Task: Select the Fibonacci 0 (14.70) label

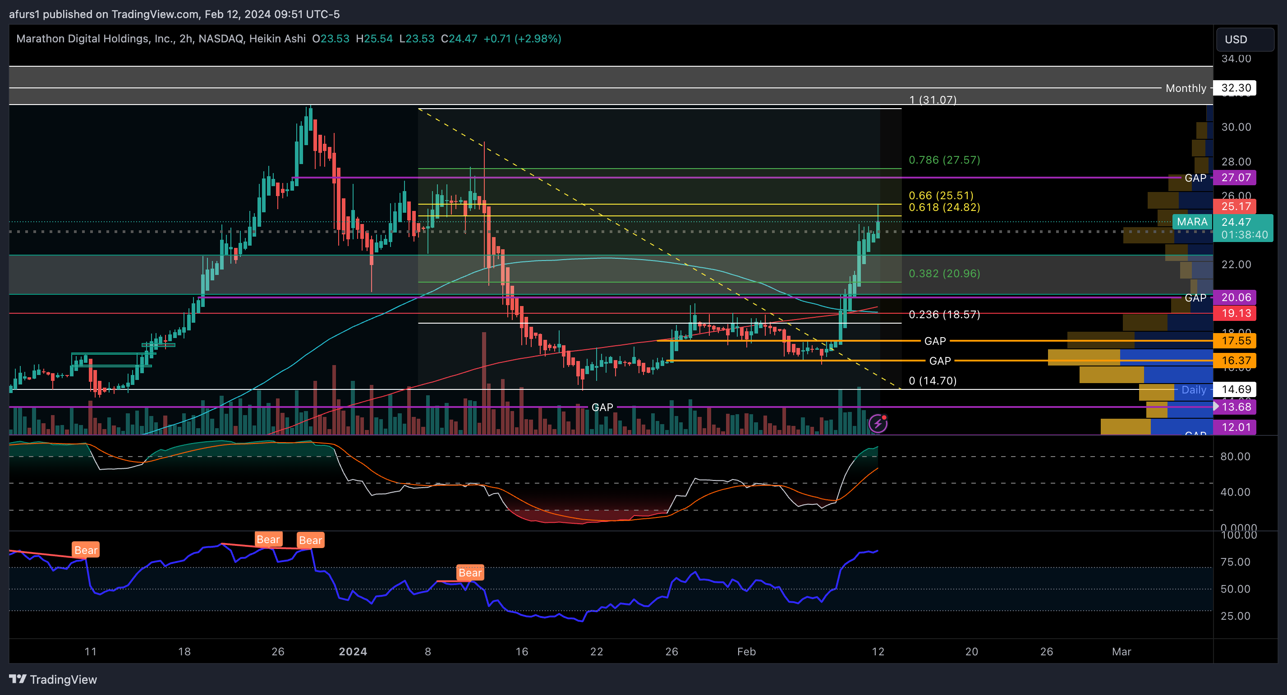Action: 932,381
